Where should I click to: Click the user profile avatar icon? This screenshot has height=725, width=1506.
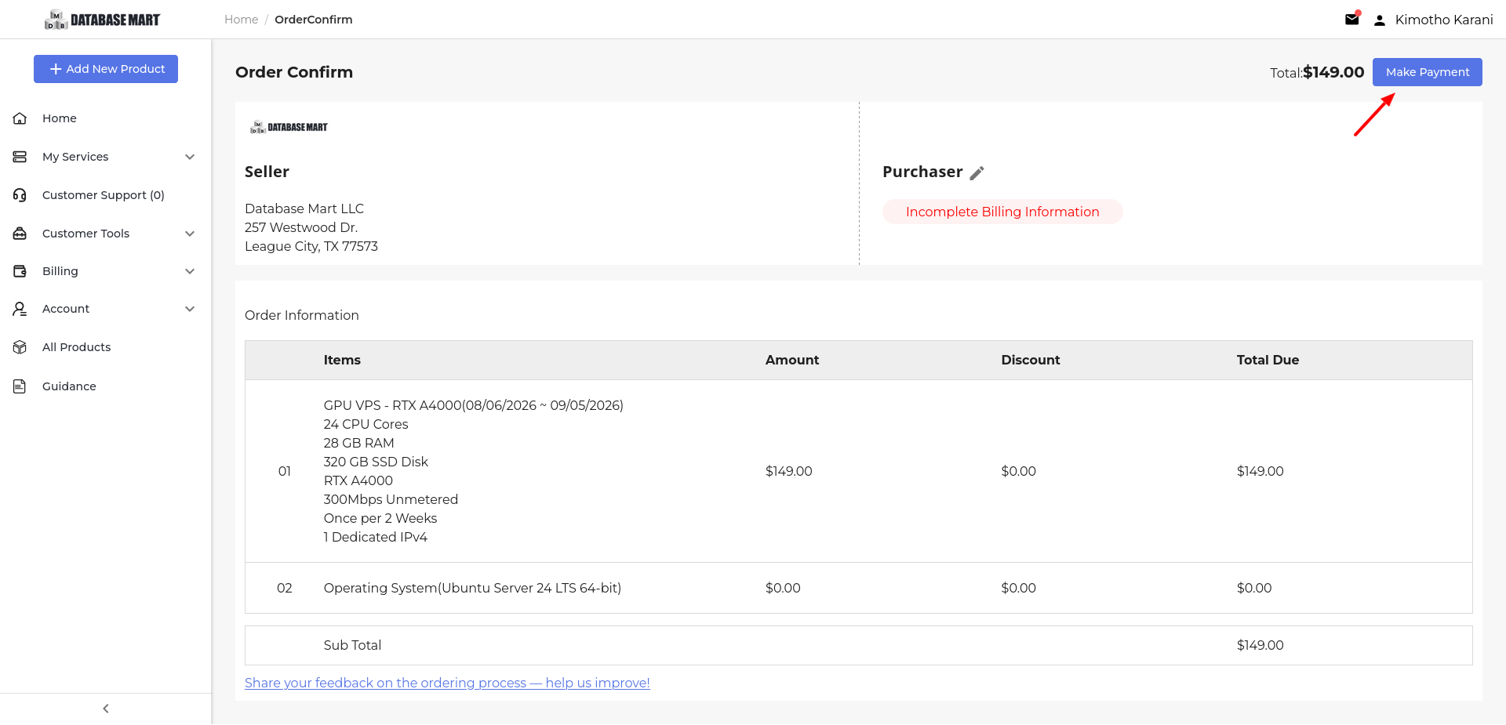(1380, 20)
